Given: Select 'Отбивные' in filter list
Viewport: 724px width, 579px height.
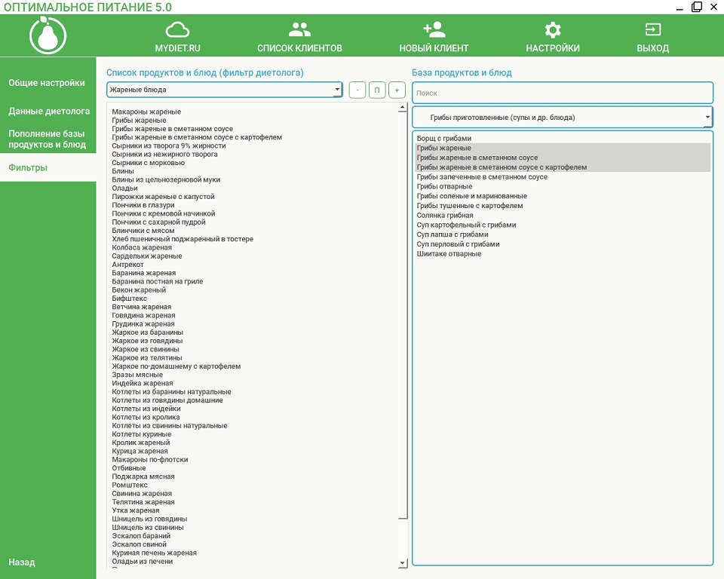Looking at the screenshot, I should (128, 467).
